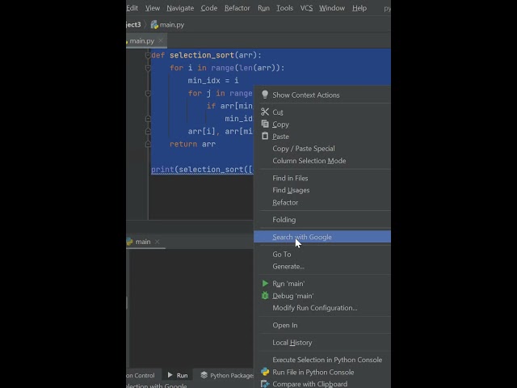Image resolution: width=517 pixels, height=388 pixels.
Task: Click the print(selection_sort( line
Action: [202, 170]
